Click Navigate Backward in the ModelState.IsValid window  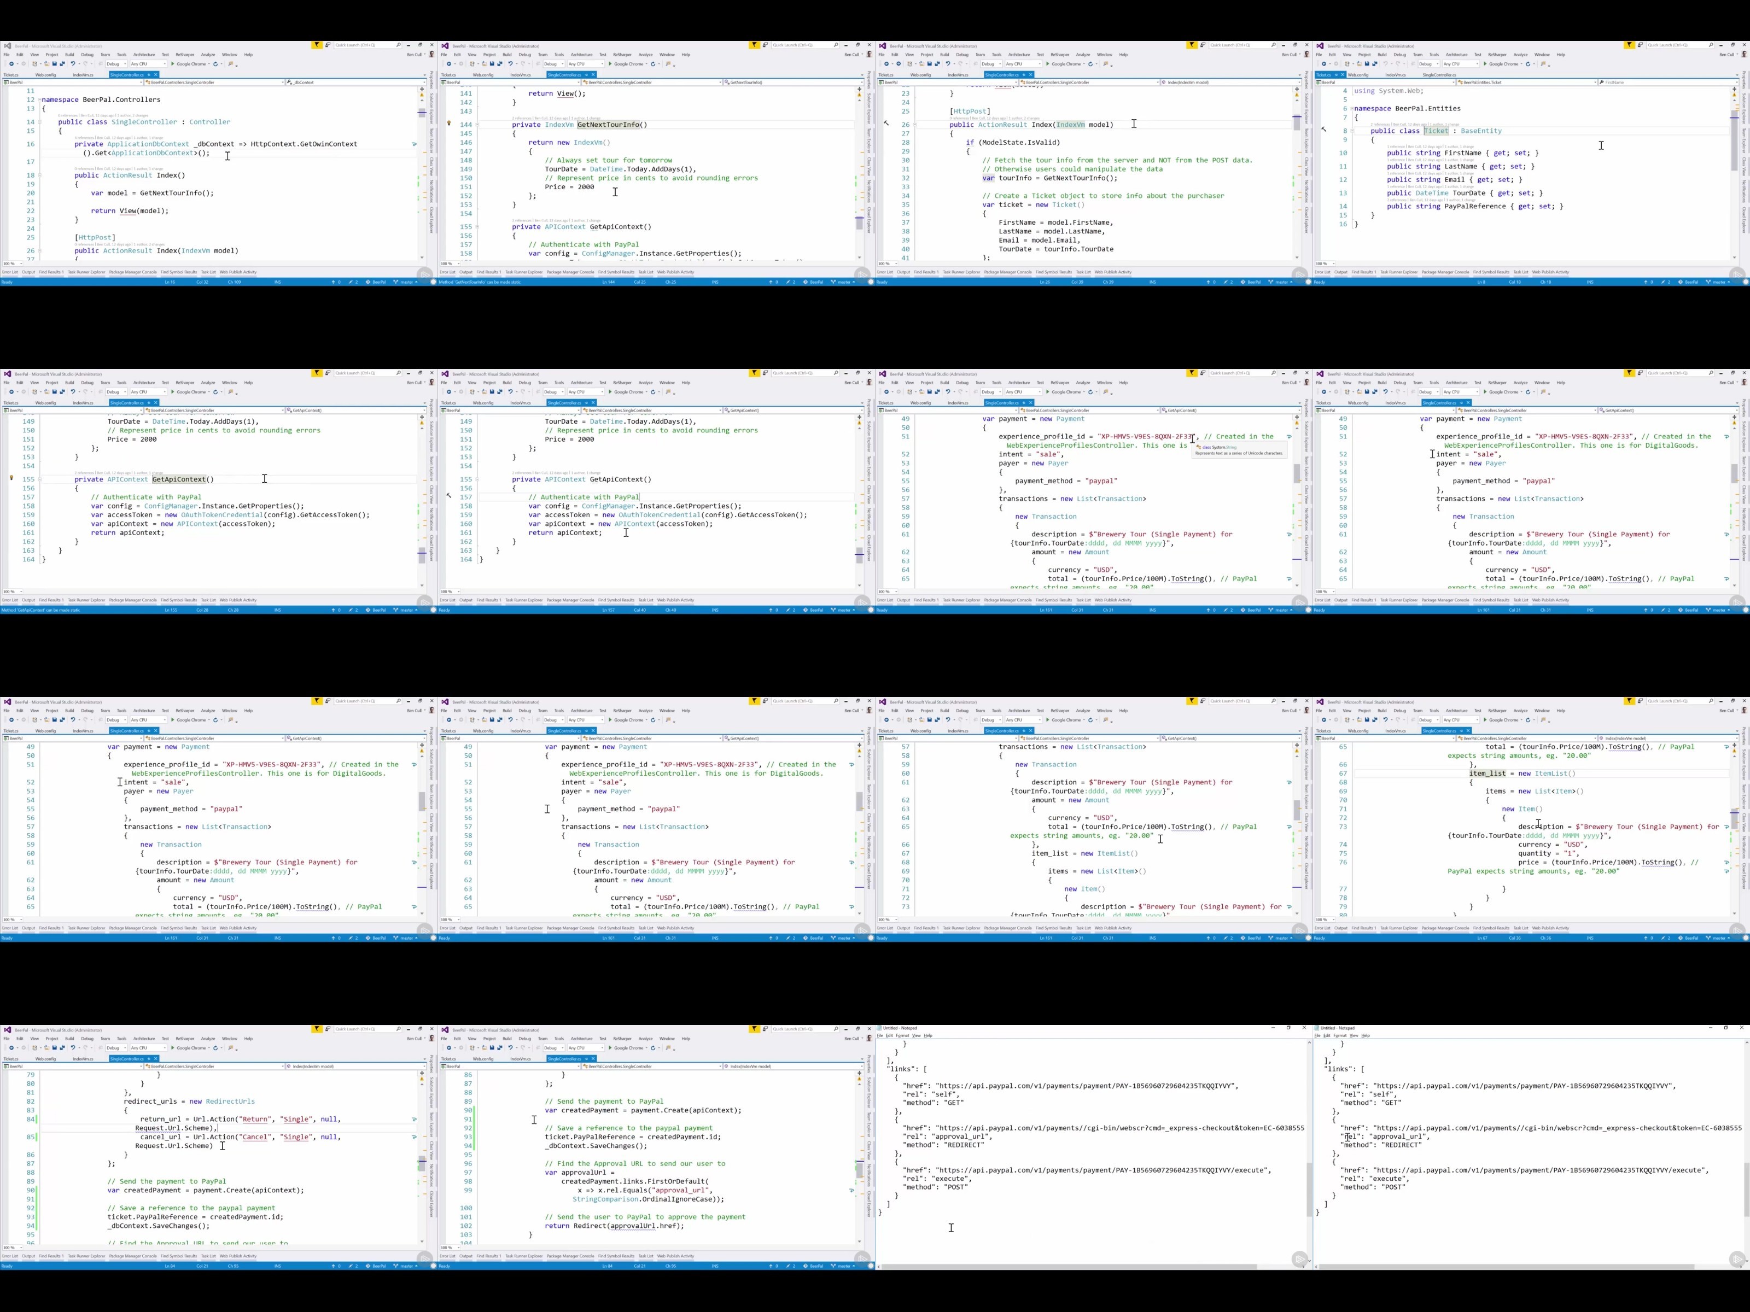point(886,64)
